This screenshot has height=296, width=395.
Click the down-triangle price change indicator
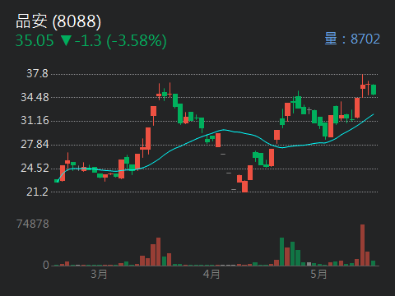point(66,40)
